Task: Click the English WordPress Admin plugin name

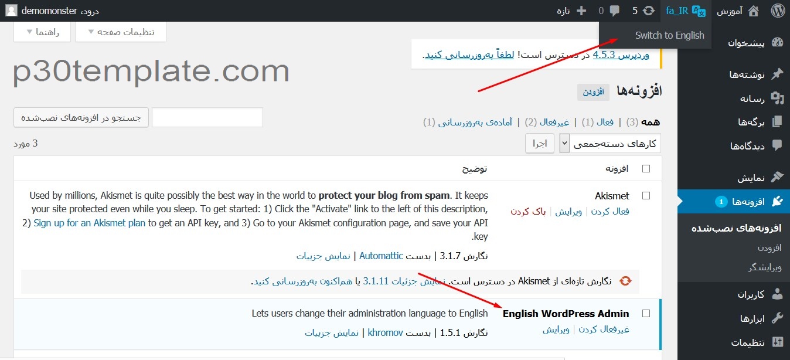Action: click(x=566, y=314)
